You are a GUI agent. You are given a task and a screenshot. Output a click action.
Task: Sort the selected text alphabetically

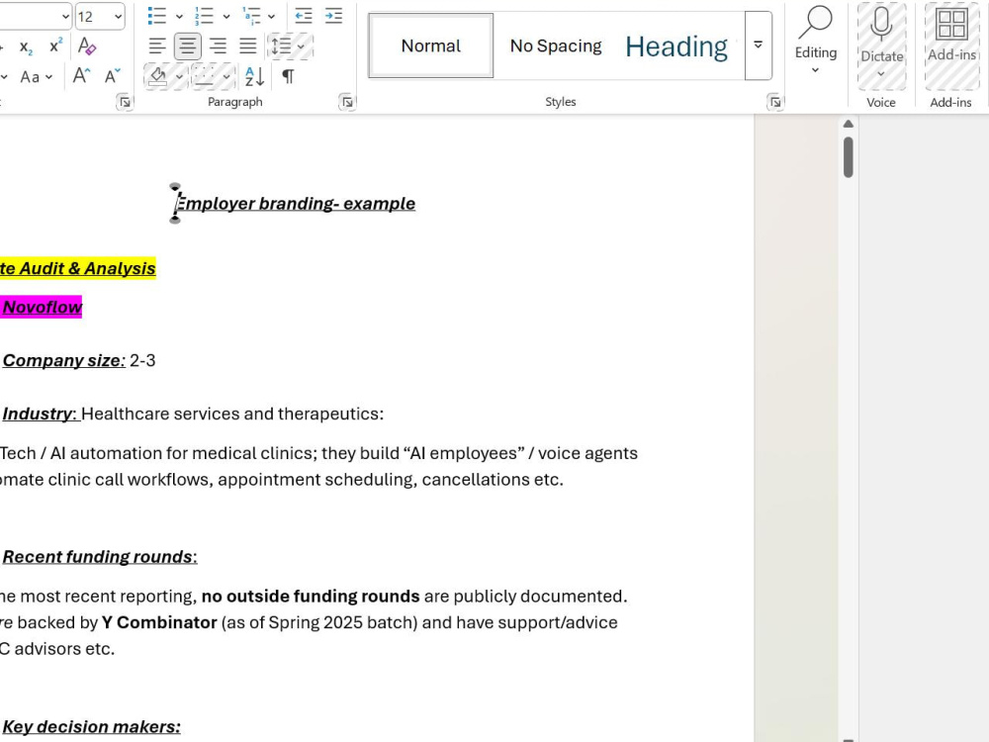pos(254,76)
